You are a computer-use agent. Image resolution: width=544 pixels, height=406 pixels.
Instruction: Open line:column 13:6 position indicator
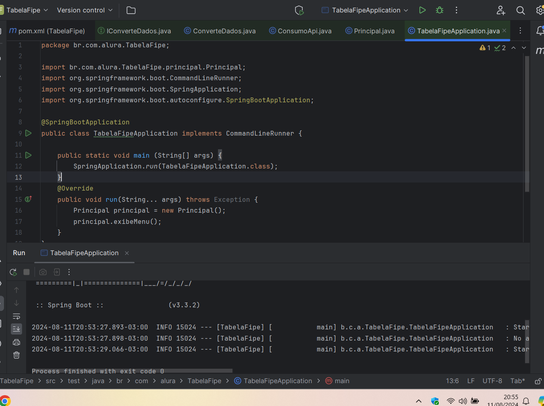(x=452, y=381)
